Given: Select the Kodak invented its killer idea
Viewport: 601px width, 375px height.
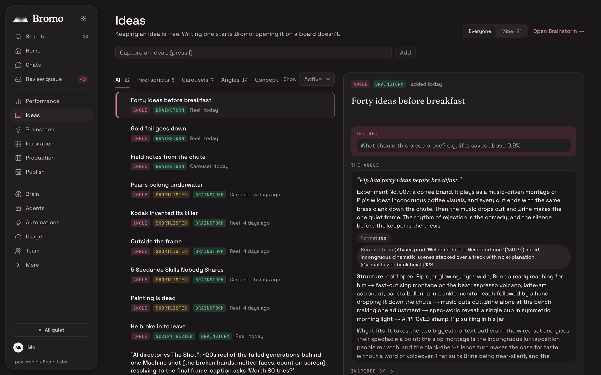Looking at the screenshot, I should 225,218.
